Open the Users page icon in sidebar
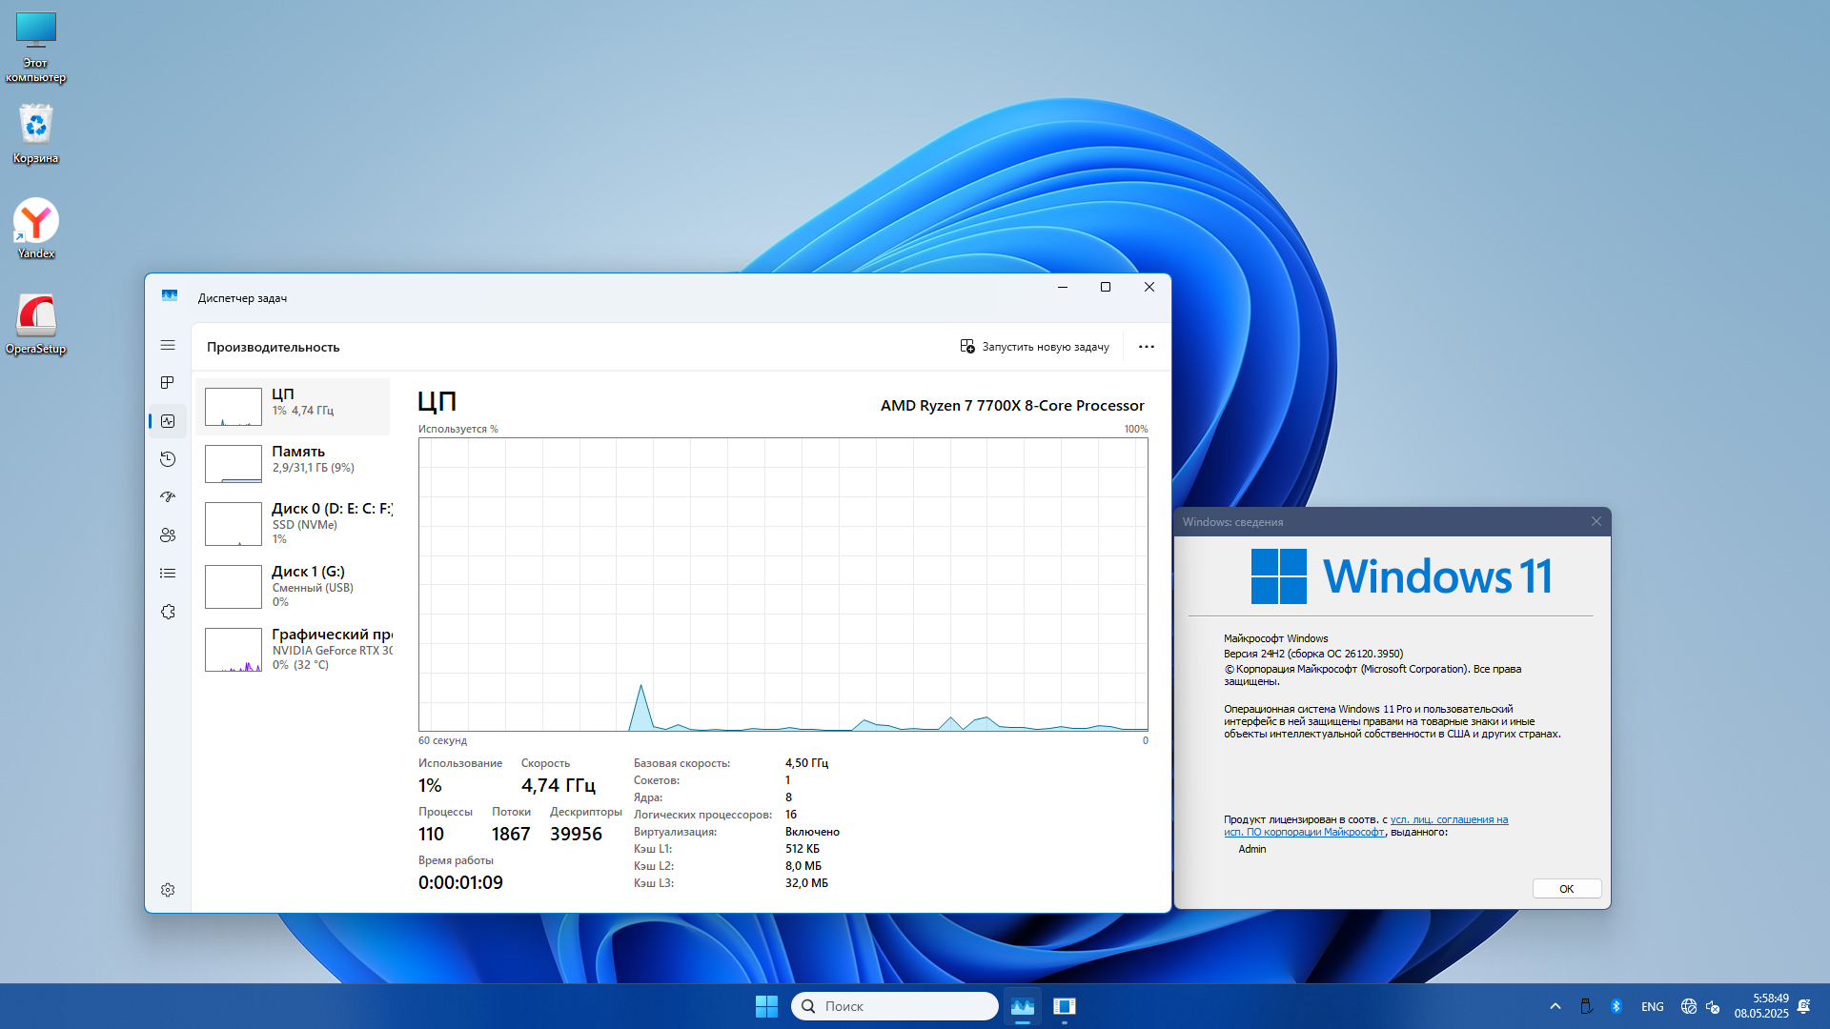The width and height of the screenshot is (1830, 1029). coord(168,535)
